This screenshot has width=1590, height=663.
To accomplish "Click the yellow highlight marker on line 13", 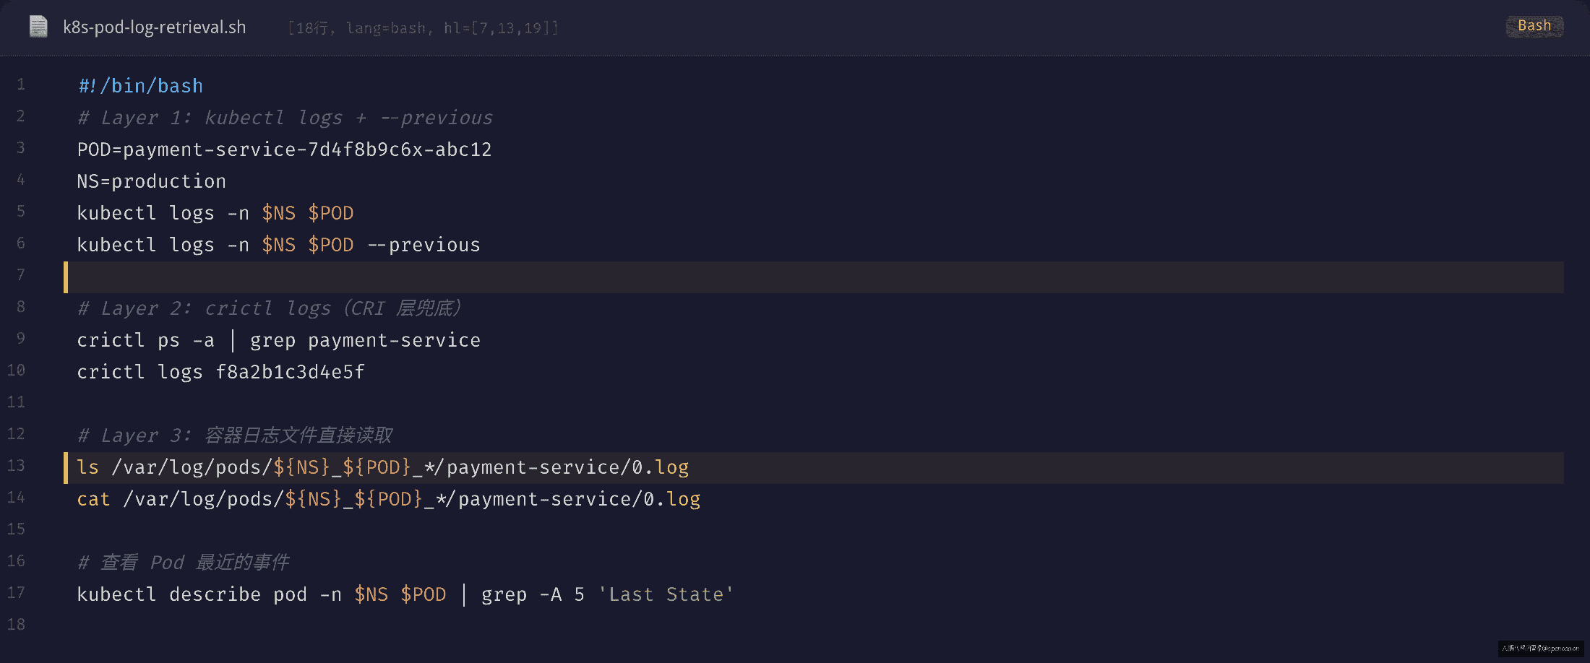I will 66,467.
